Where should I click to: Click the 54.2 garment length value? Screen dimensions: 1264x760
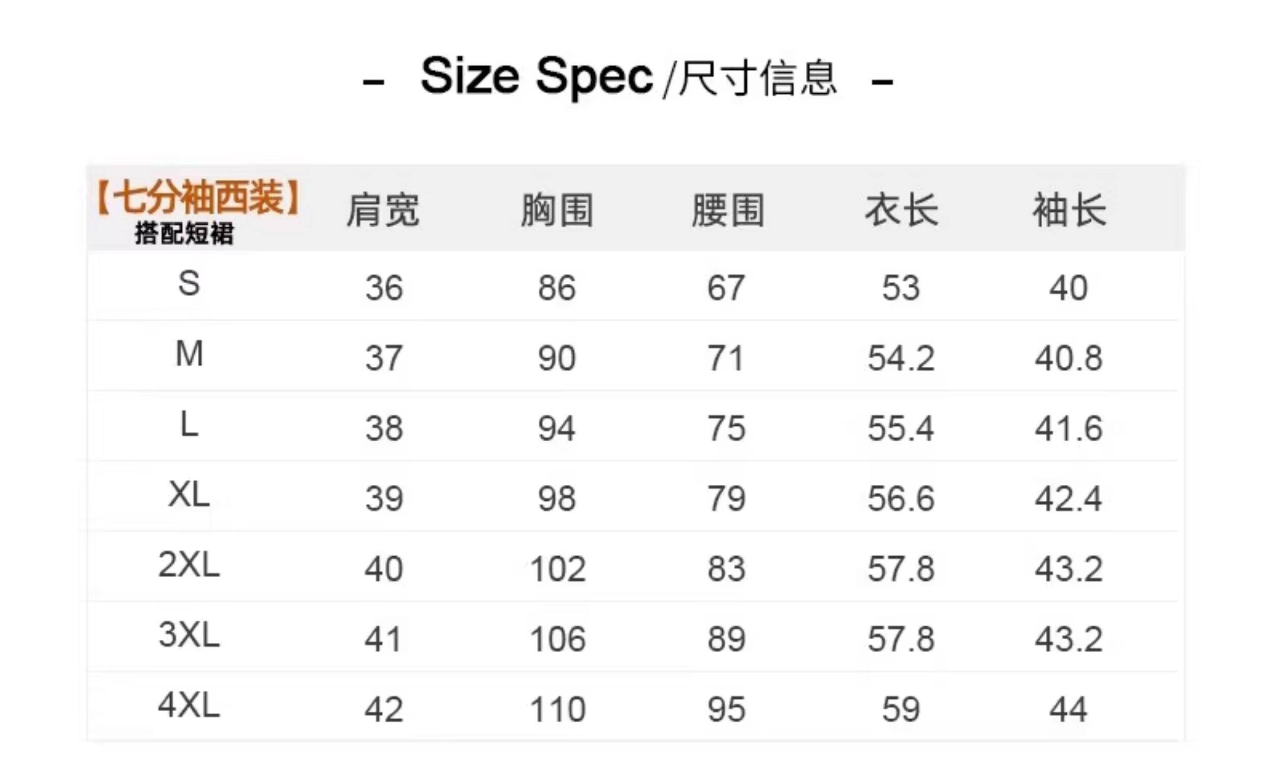click(901, 358)
